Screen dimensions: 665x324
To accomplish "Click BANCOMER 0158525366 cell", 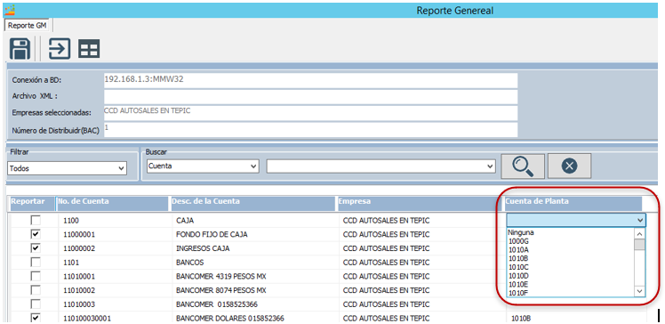I will click(x=217, y=304).
